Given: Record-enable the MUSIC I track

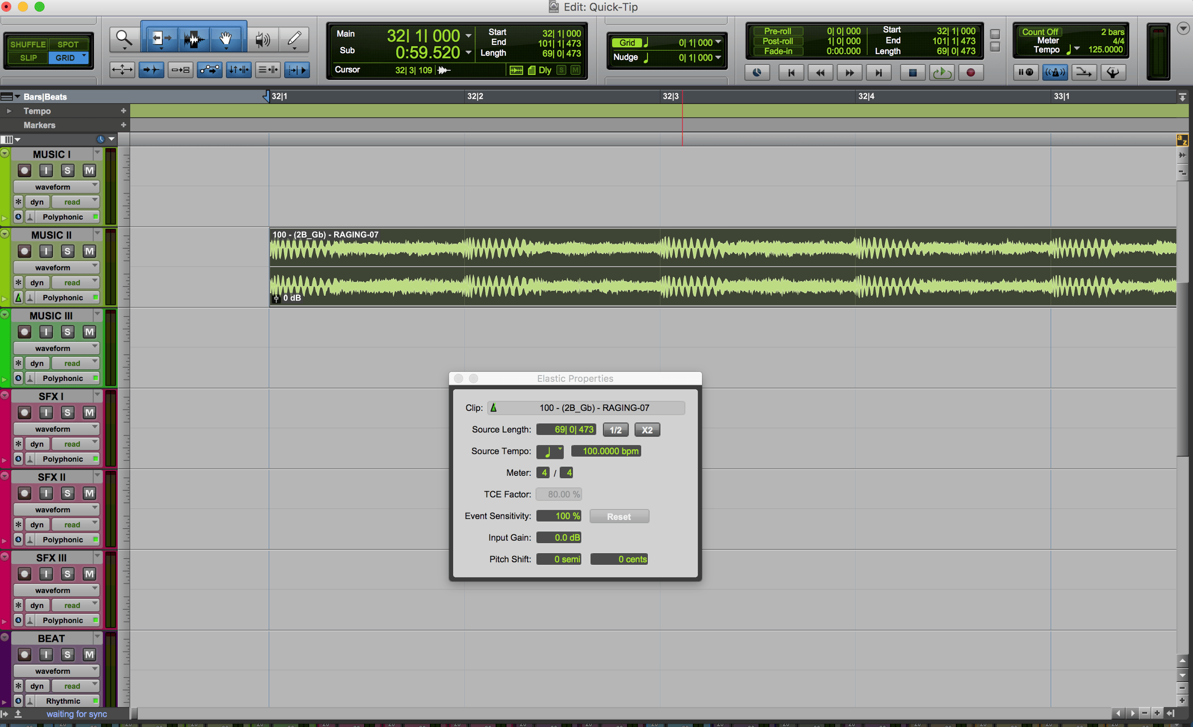Looking at the screenshot, I should 24,170.
